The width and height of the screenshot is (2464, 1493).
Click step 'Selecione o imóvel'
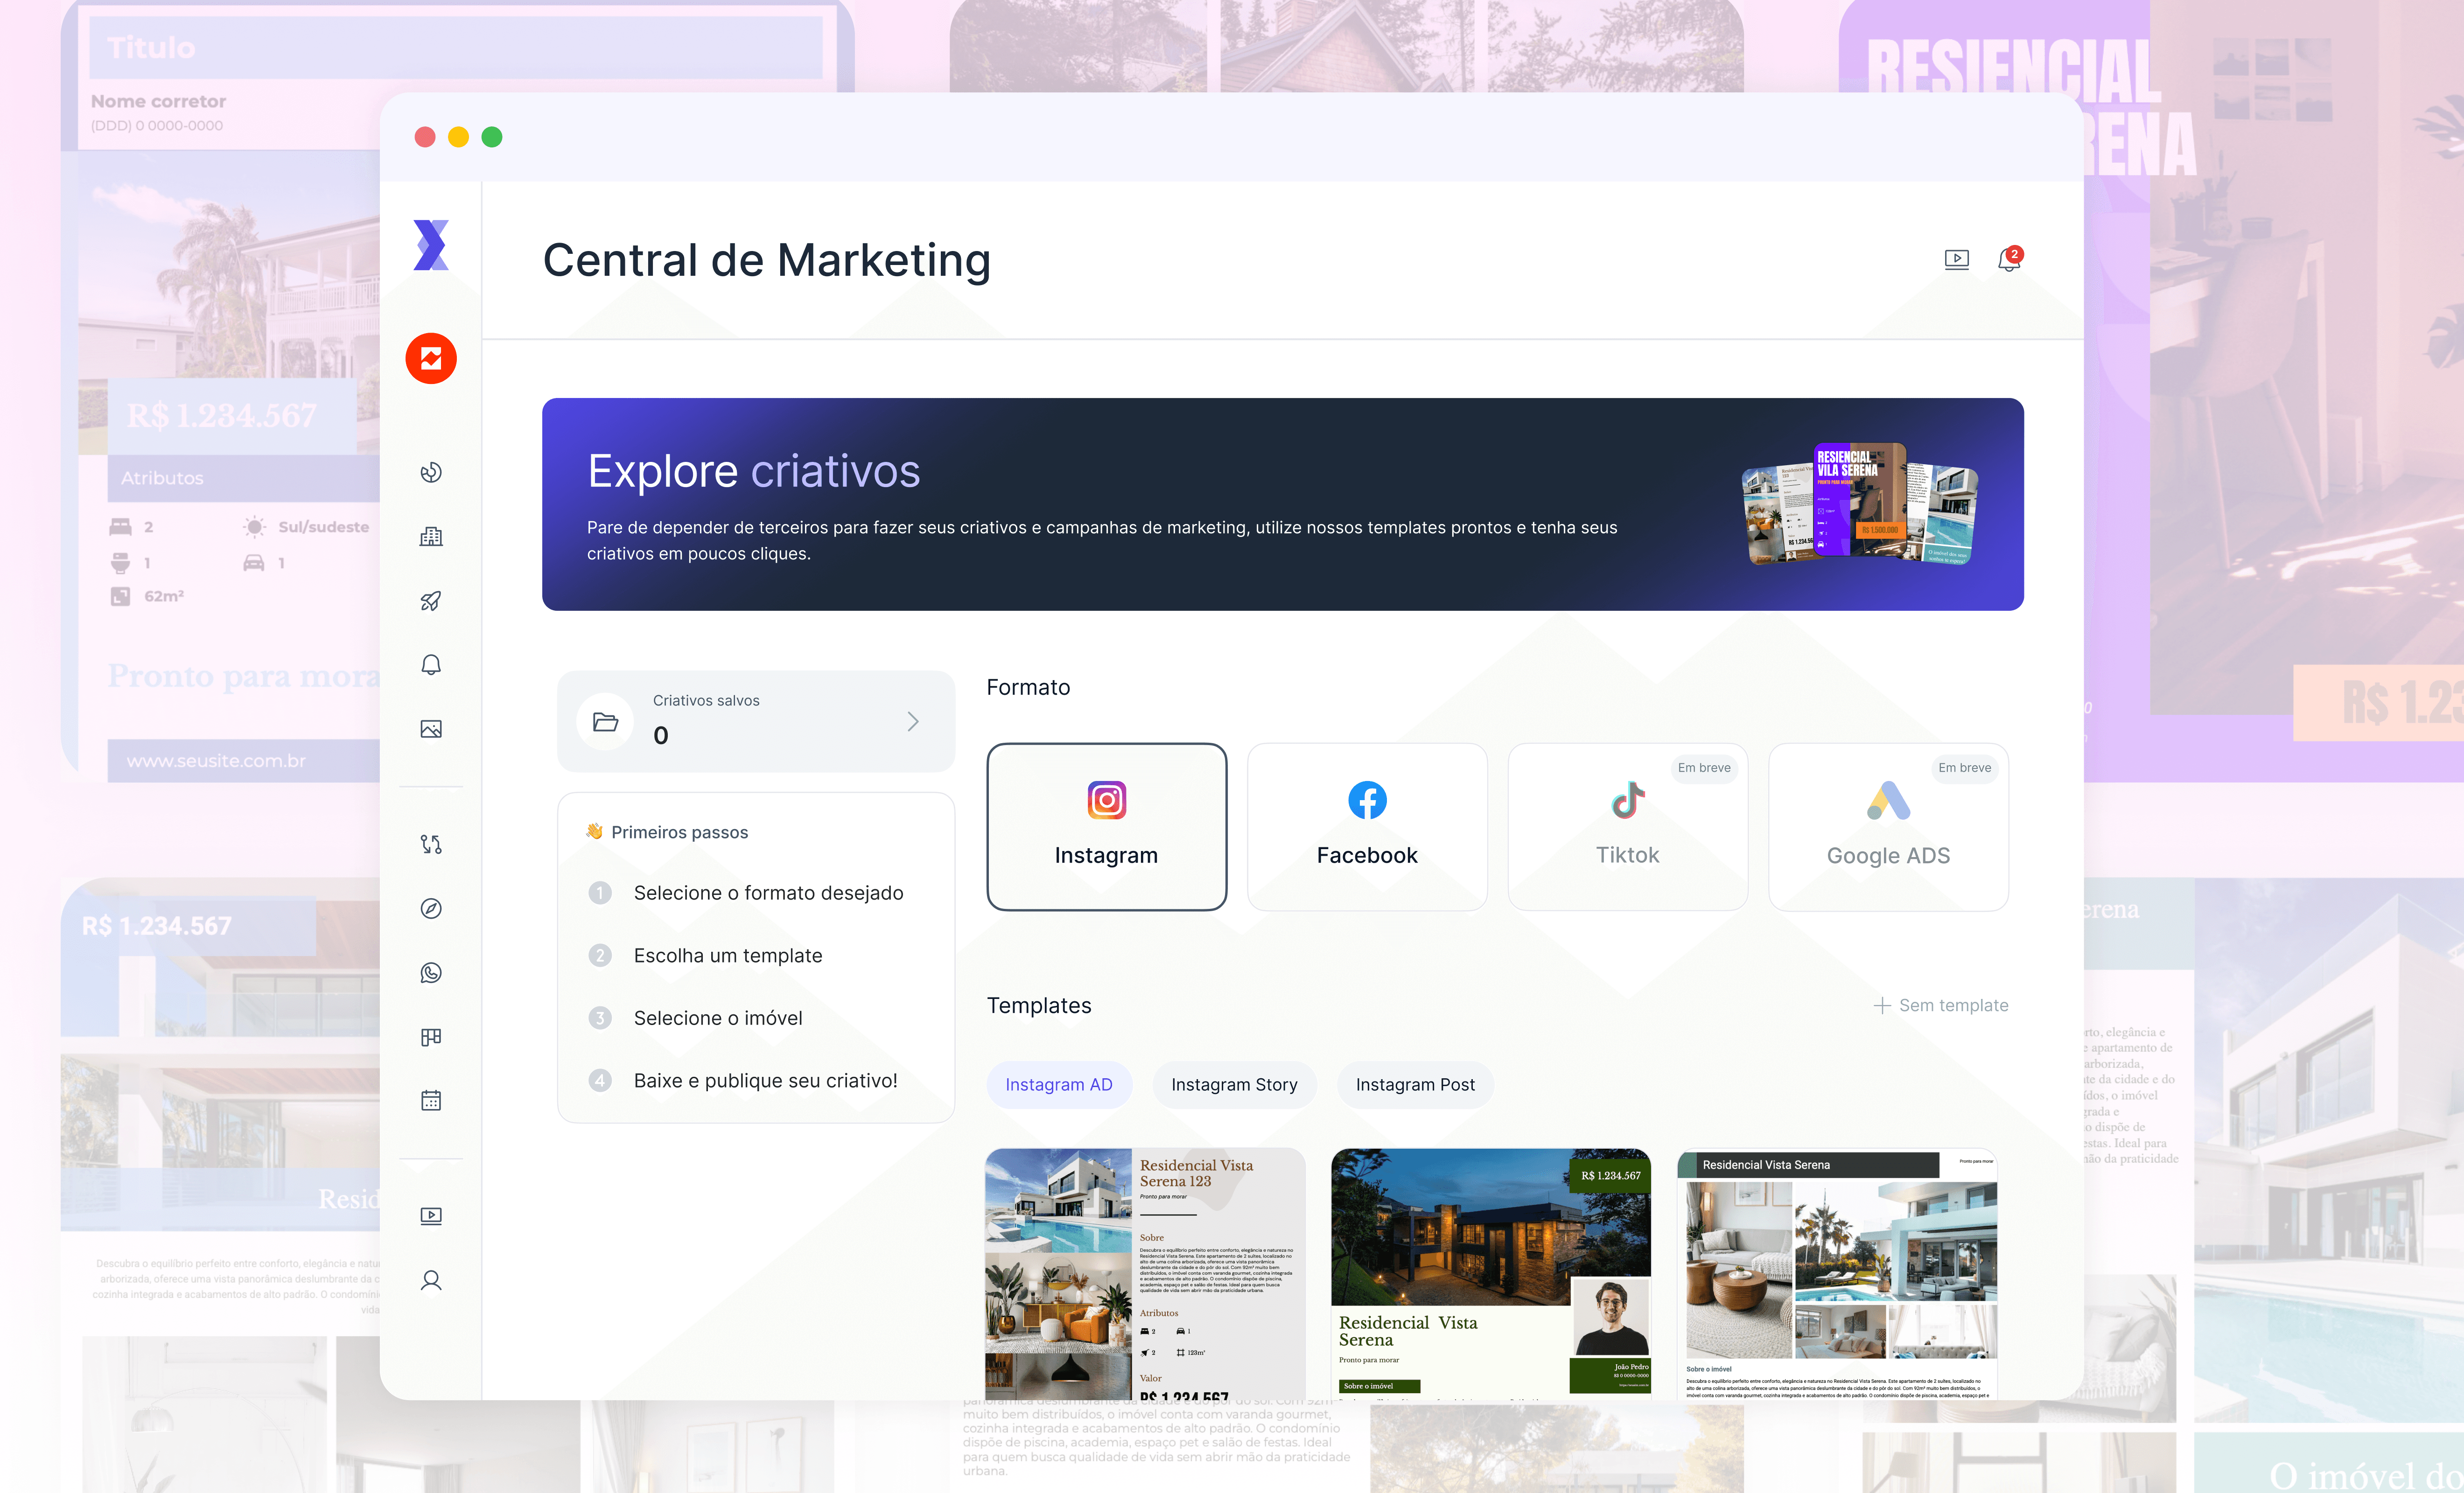click(x=718, y=1018)
